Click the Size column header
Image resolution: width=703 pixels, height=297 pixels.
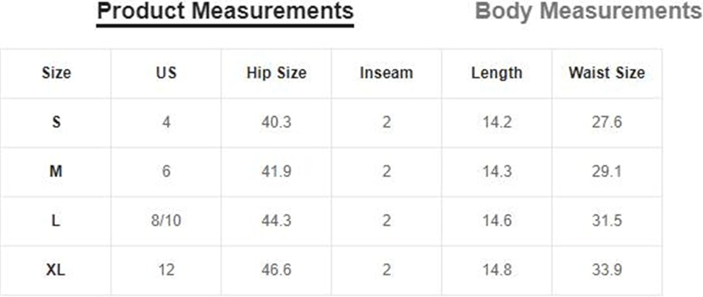coord(56,73)
